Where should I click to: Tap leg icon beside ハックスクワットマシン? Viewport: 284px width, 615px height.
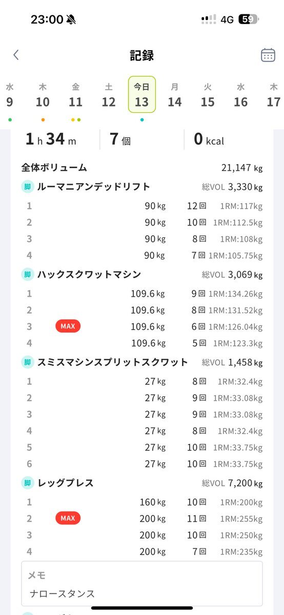(27, 275)
